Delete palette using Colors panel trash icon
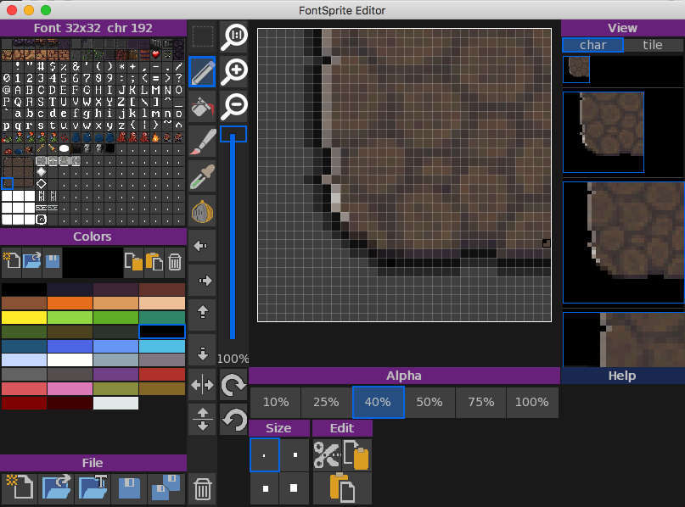Image resolution: width=685 pixels, height=507 pixels. pos(174,262)
